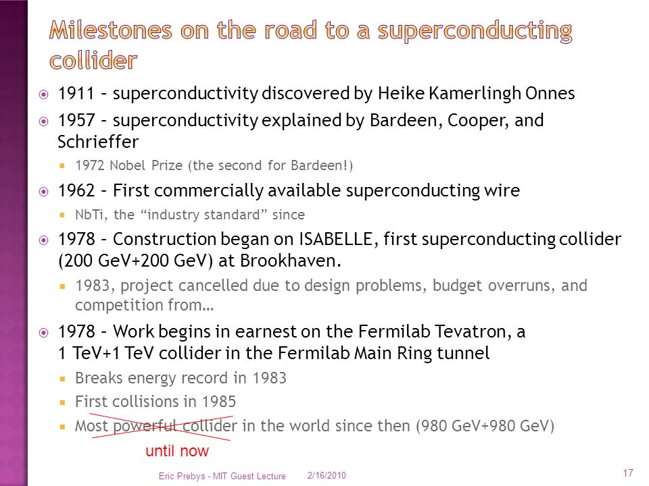Click the red "until now" annotation

[177, 451]
